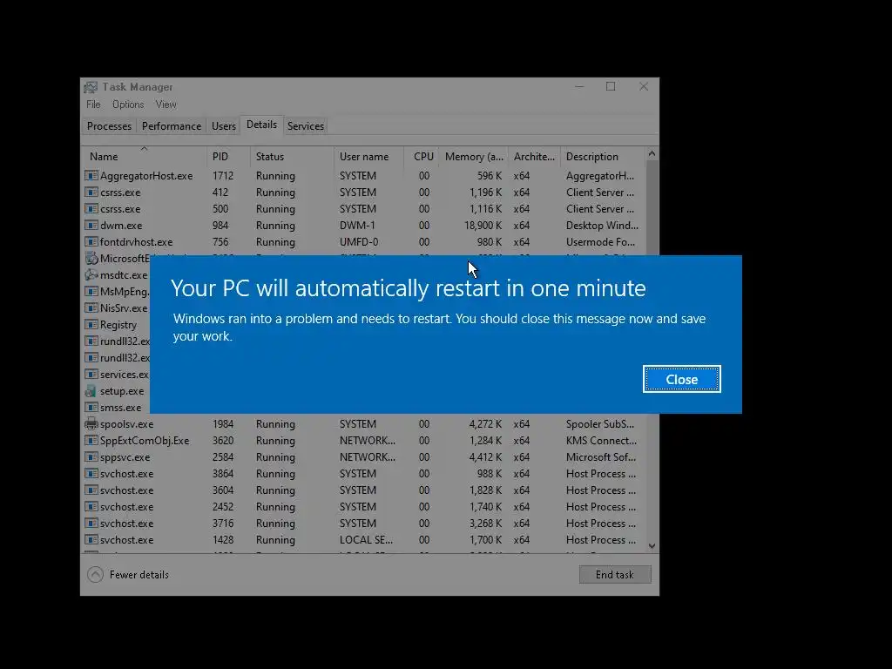The width and height of the screenshot is (892, 669).
Task: Click the smss.exe process icon
Action: click(x=91, y=408)
